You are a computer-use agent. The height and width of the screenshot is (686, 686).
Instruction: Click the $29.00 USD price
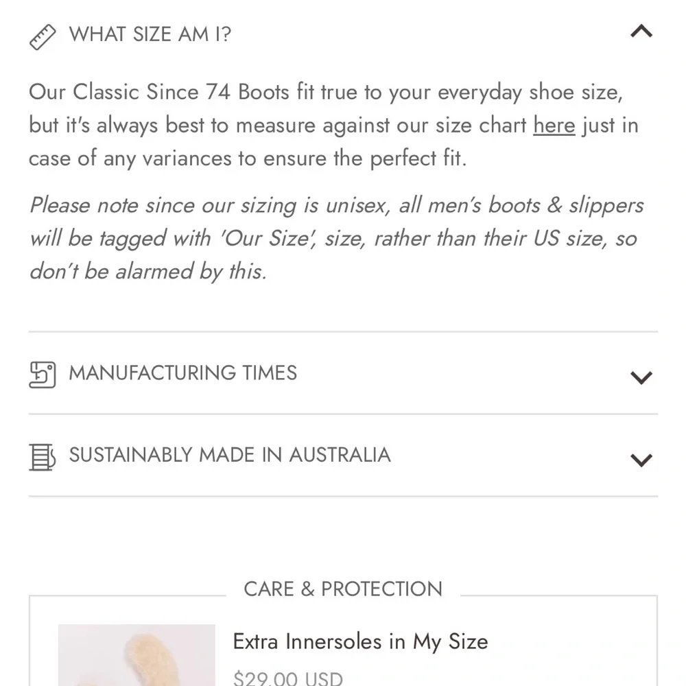click(287, 678)
